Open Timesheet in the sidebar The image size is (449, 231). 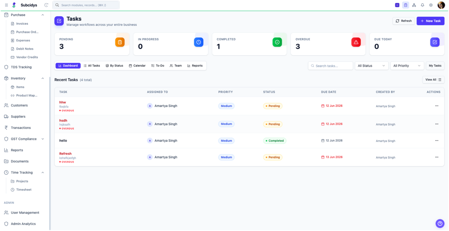coord(24,190)
